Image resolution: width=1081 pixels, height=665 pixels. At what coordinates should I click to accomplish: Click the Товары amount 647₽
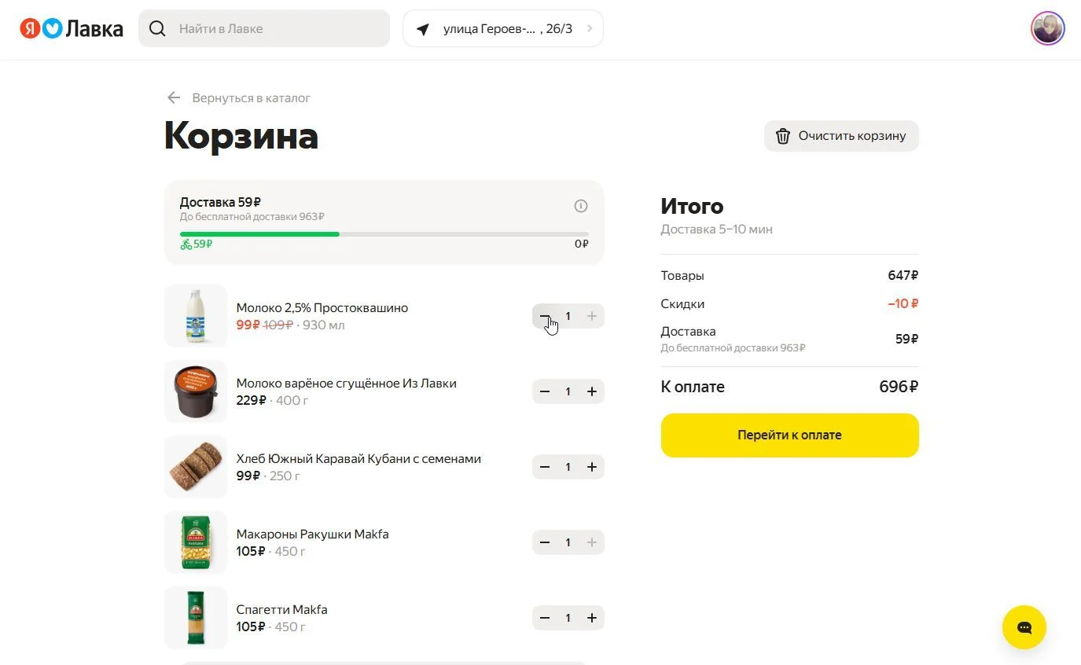click(x=903, y=275)
